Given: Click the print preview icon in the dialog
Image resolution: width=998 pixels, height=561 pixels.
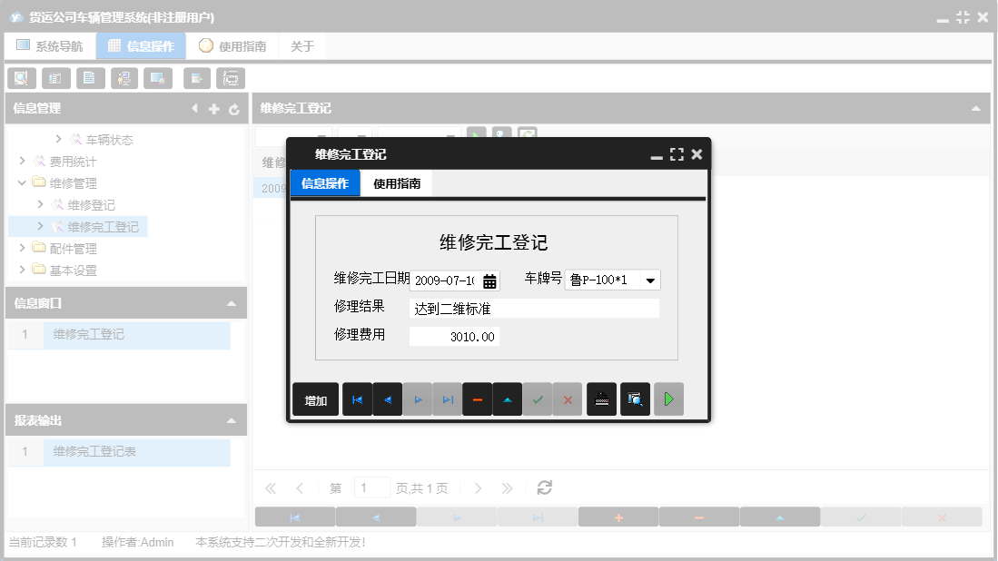Looking at the screenshot, I should [x=635, y=399].
